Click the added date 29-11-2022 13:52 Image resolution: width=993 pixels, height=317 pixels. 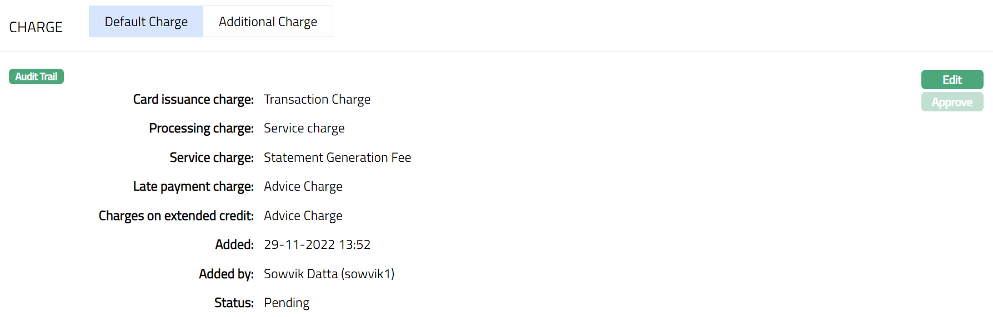pos(317,244)
